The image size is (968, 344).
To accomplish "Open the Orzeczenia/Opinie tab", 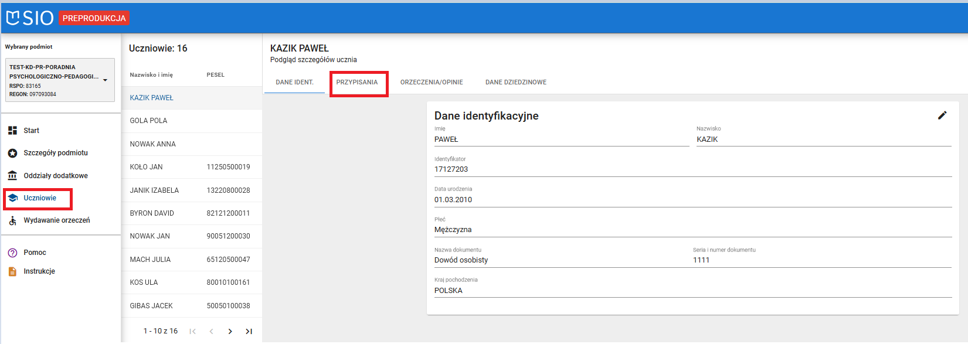I will coord(432,83).
